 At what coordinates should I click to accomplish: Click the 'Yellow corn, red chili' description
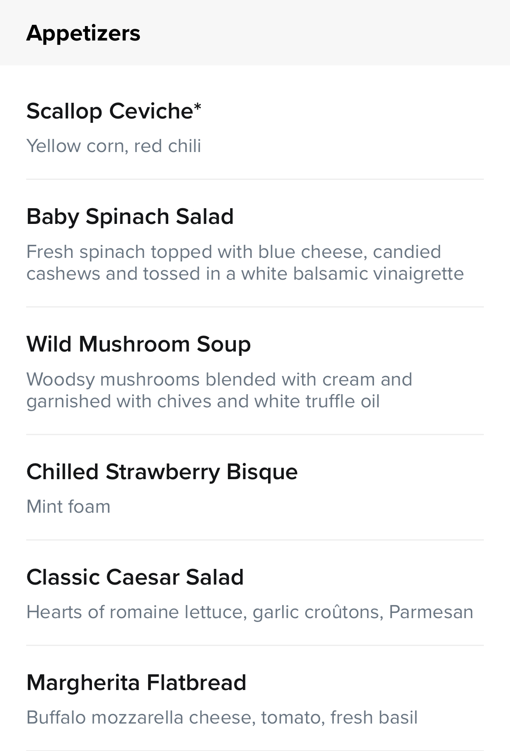click(114, 146)
